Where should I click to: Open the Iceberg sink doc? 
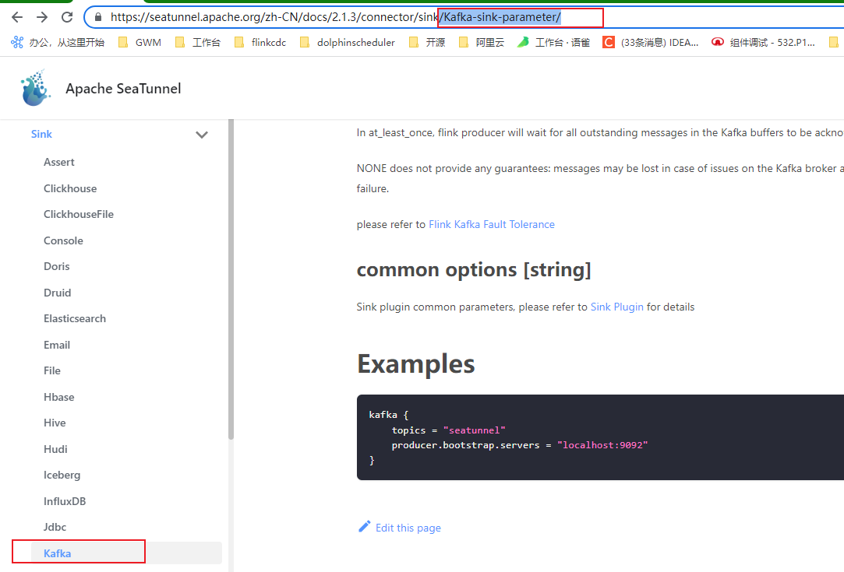coord(62,475)
